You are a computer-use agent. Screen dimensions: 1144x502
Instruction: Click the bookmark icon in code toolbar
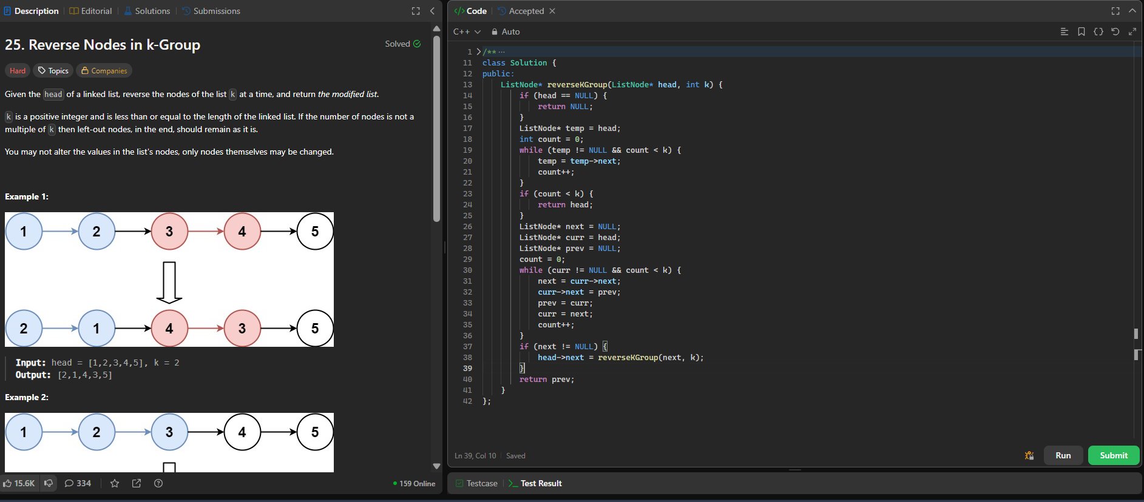click(x=1081, y=32)
